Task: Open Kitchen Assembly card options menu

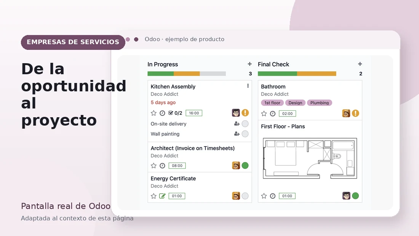Action: (248, 86)
